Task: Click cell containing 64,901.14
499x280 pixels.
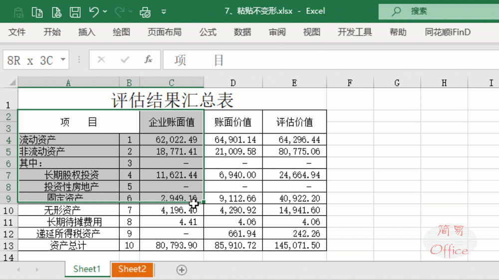Action: [233, 140]
